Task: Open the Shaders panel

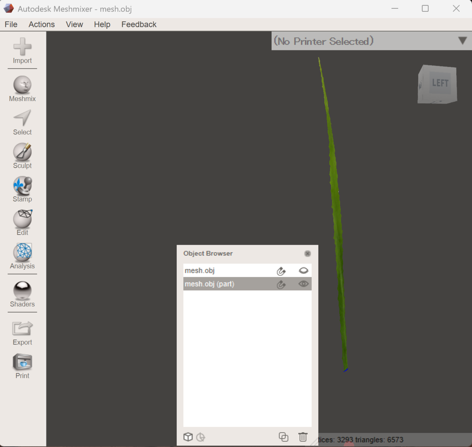Action: point(22,294)
